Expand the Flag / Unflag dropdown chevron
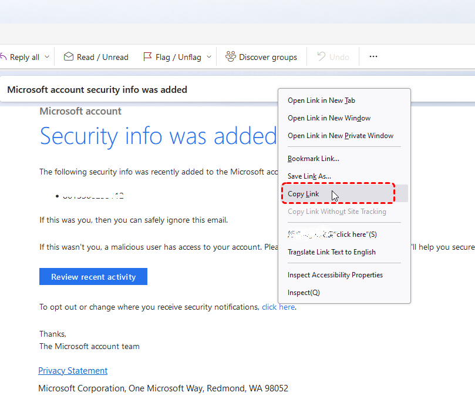The image size is (475, 399). pos(209,57)
